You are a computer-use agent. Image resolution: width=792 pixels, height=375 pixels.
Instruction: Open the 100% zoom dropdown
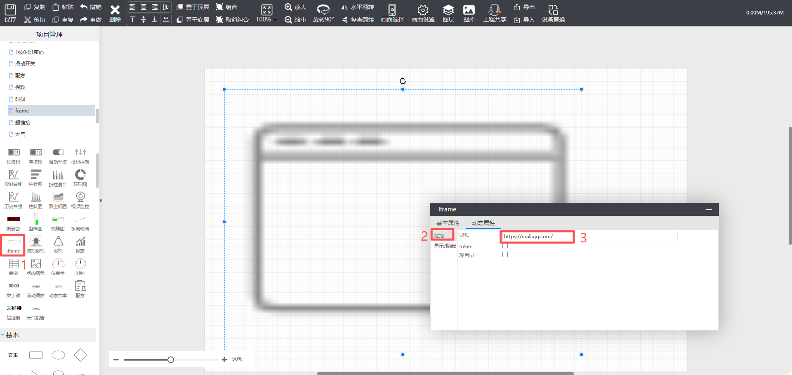click(x=267, y=13)
